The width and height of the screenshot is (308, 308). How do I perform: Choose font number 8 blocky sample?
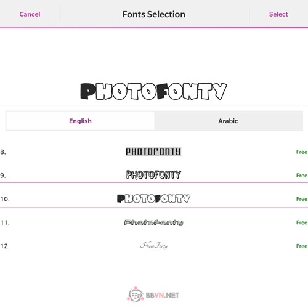(x=153, y=152)
